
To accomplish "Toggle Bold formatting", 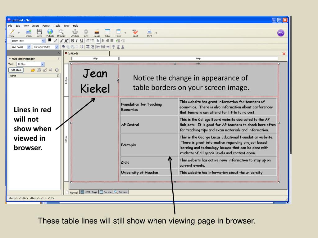I will [x=72, y=41].
